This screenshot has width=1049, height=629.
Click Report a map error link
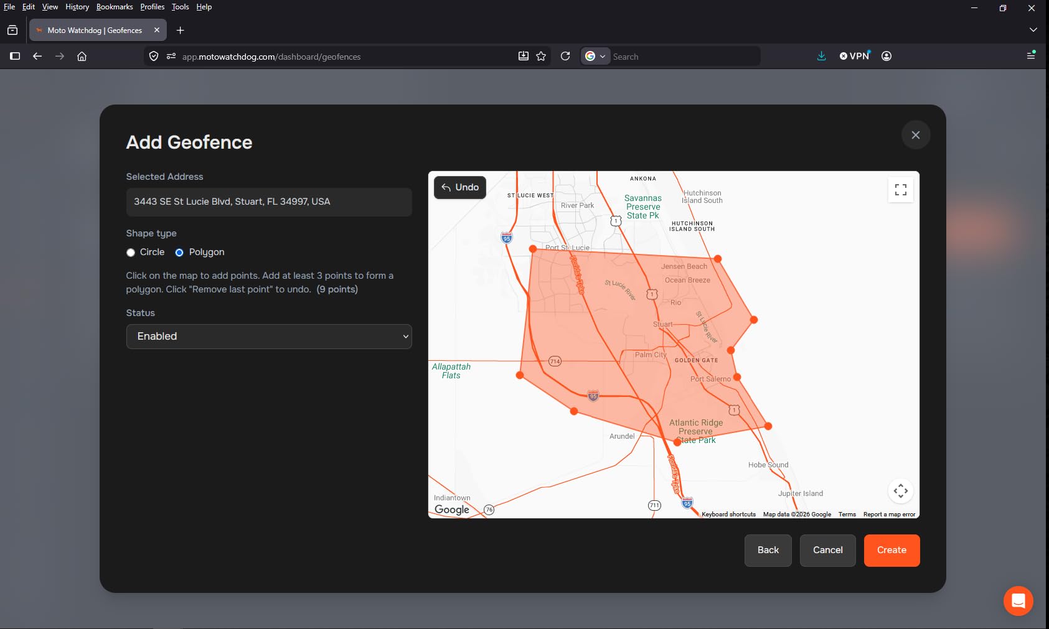pyautogui.click(x=889, y=515)
